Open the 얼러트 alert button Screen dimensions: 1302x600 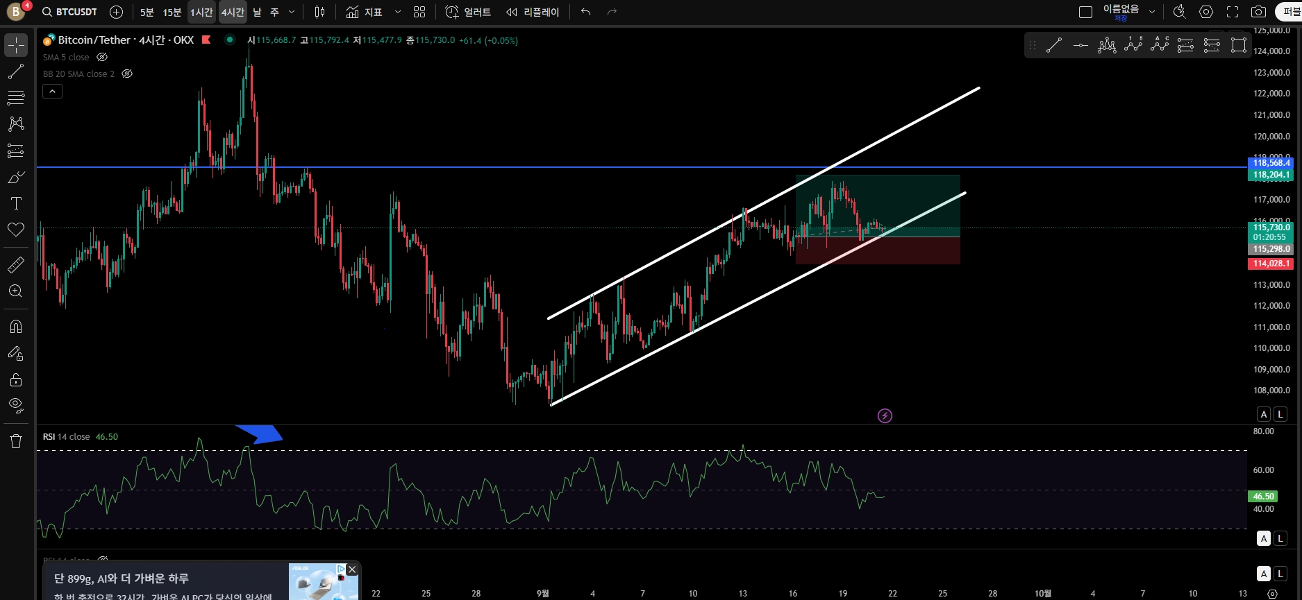click(x=468, y=12)
